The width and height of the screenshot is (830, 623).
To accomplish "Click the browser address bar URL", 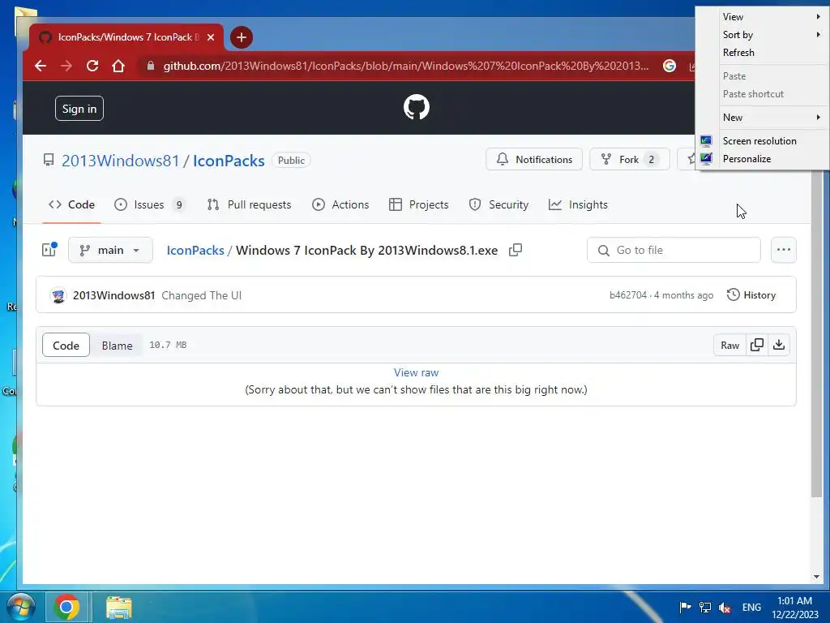I will click(406, 66).
